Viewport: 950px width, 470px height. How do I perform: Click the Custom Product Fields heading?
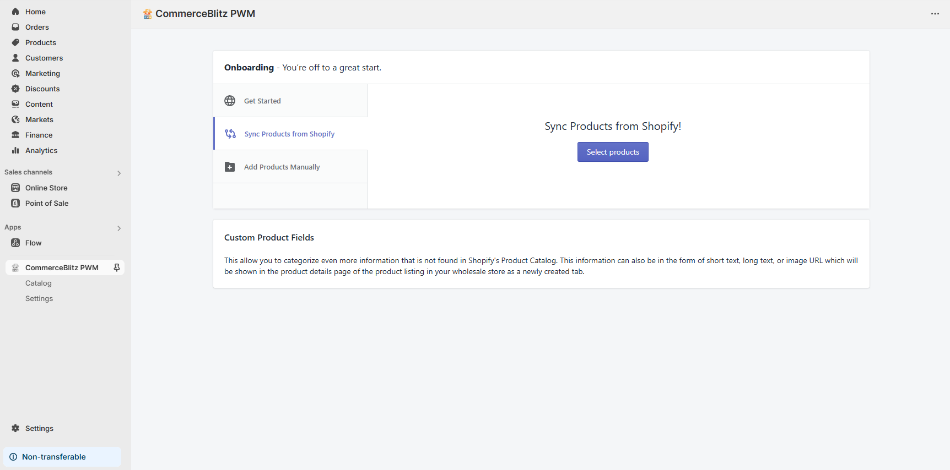[269, 237]
